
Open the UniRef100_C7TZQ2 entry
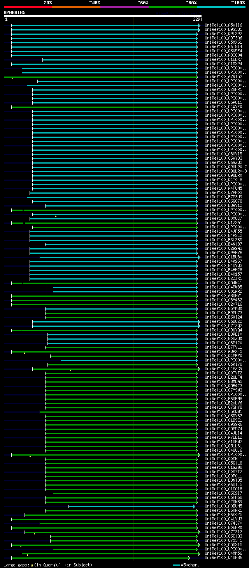click(x=223, y=326)
